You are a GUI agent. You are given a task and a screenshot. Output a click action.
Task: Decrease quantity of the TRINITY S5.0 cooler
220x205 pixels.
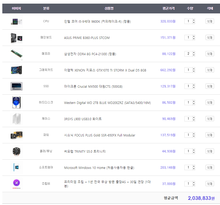pyautogui.click(x=194, y=152)
